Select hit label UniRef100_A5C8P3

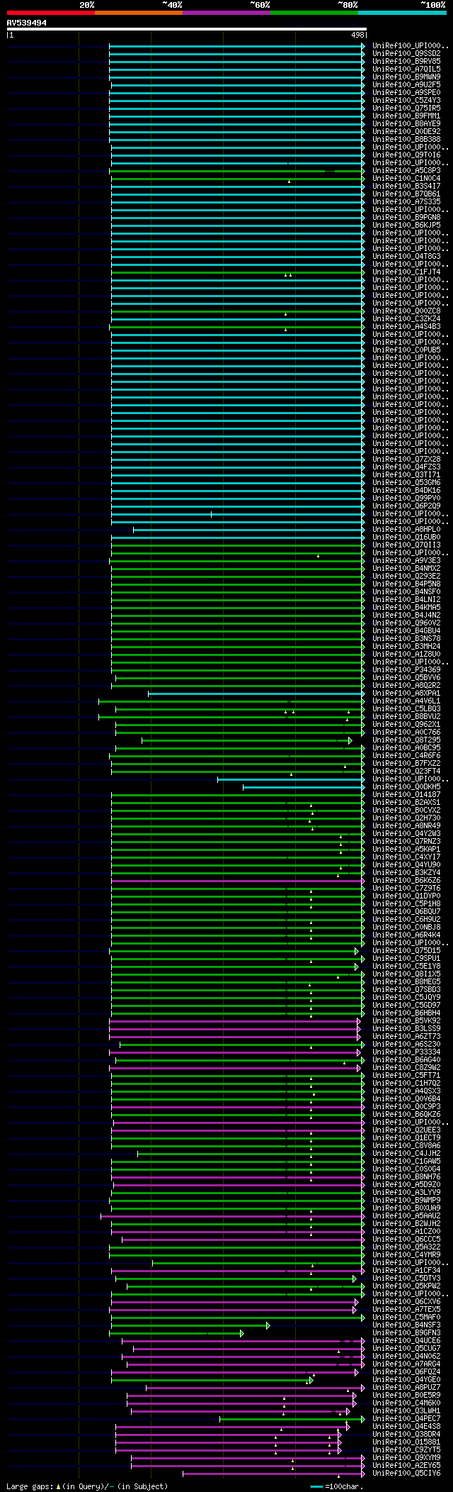coord(406,170)
